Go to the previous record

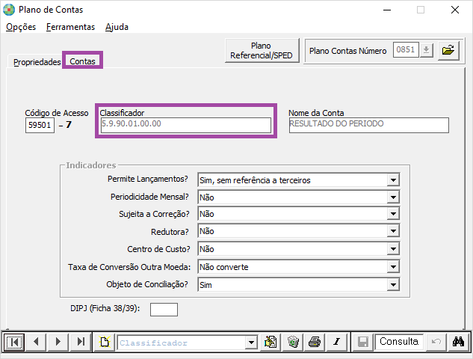click(x=36, y=342)
